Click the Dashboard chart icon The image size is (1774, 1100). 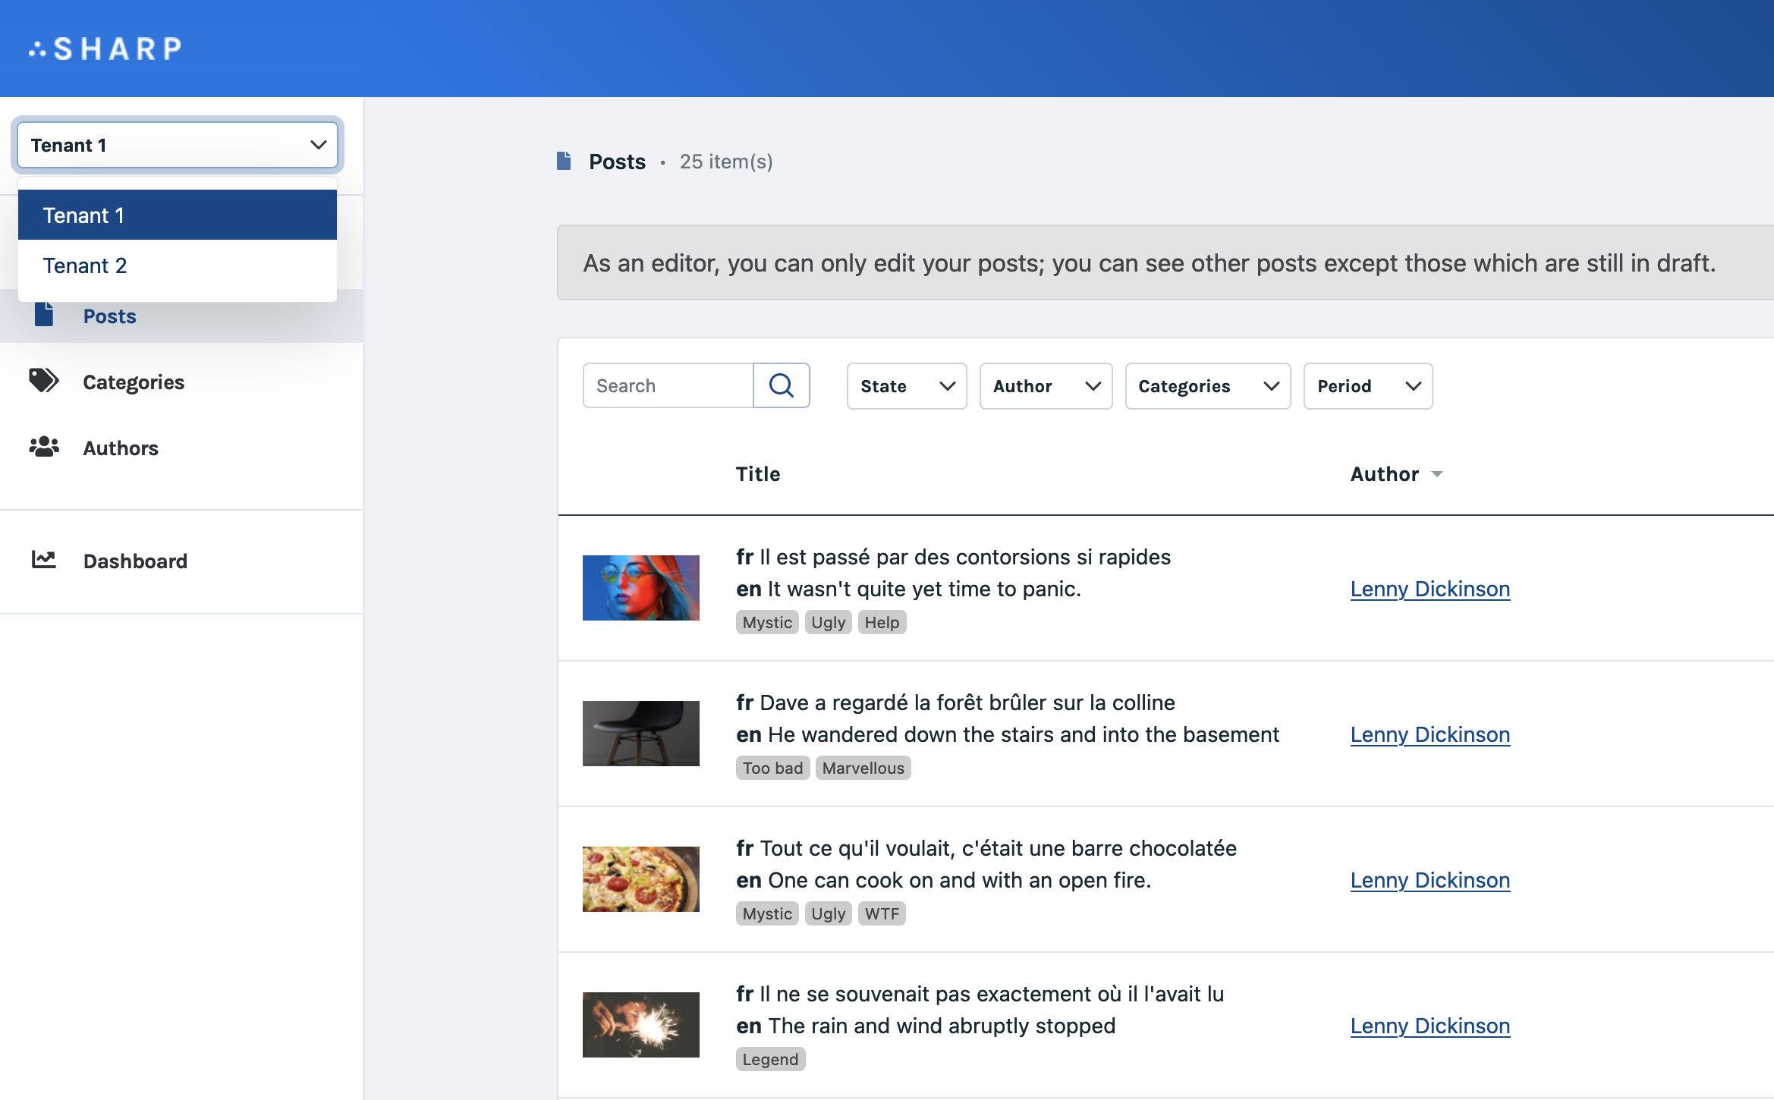point(44,560)
